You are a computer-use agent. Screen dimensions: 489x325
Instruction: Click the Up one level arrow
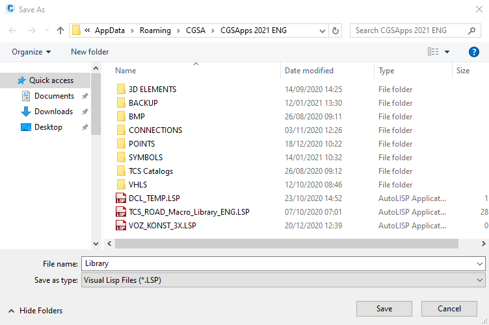point(60,30)
